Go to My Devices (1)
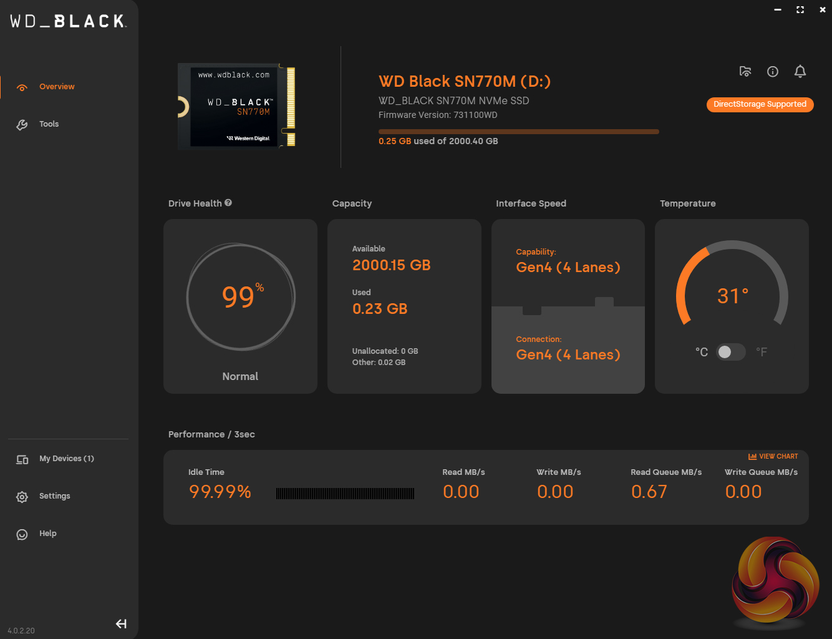The width and height of the screenshot is (832, 639). click(x=67, y=459)
